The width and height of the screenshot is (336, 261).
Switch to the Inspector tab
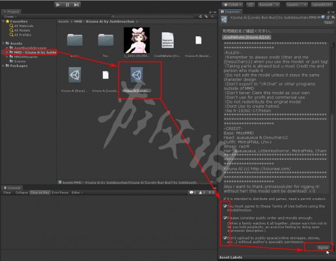tap(231, 11)
